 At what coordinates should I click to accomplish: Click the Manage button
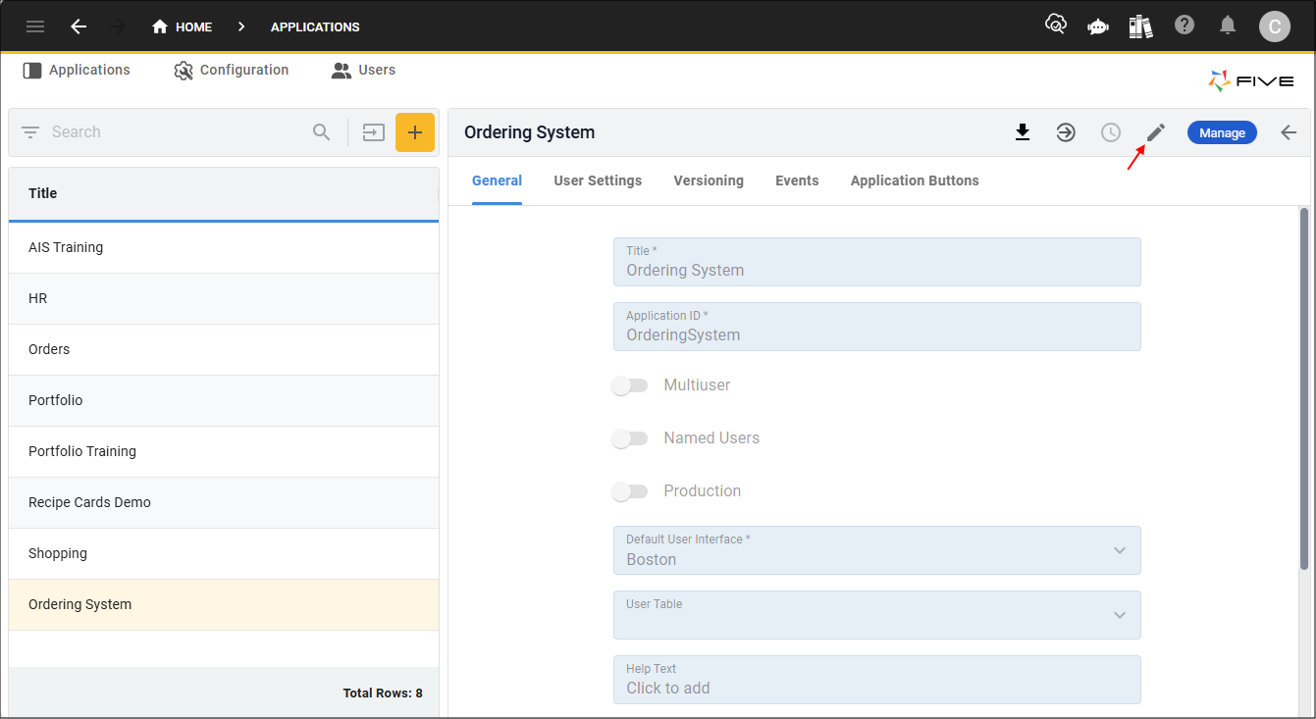click(x=1222, y=132)
